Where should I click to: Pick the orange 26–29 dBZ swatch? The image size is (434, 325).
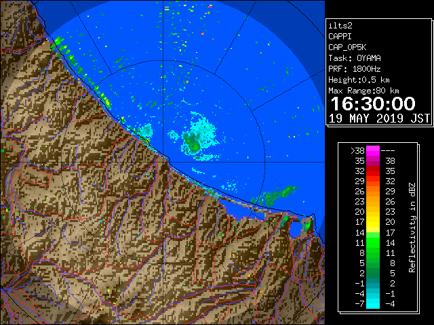click(x=373, y=192)
